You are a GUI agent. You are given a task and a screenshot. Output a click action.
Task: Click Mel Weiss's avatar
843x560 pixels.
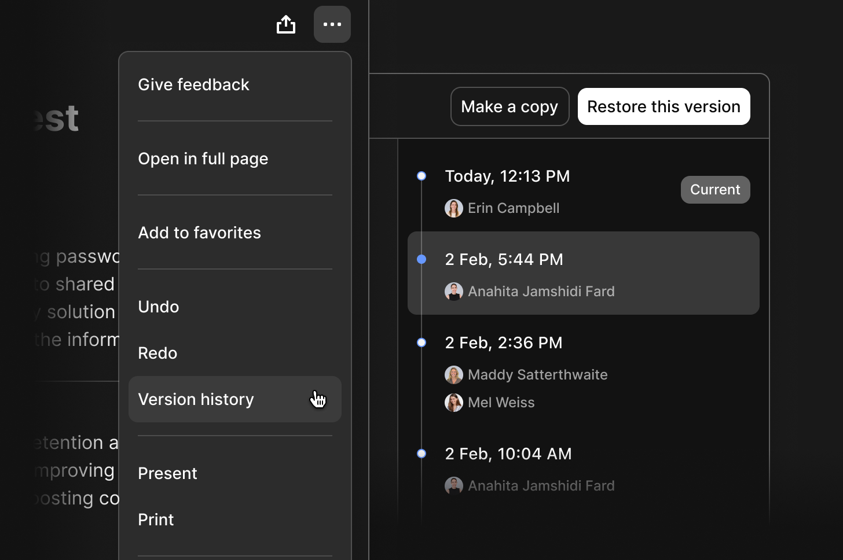point(454,403)
